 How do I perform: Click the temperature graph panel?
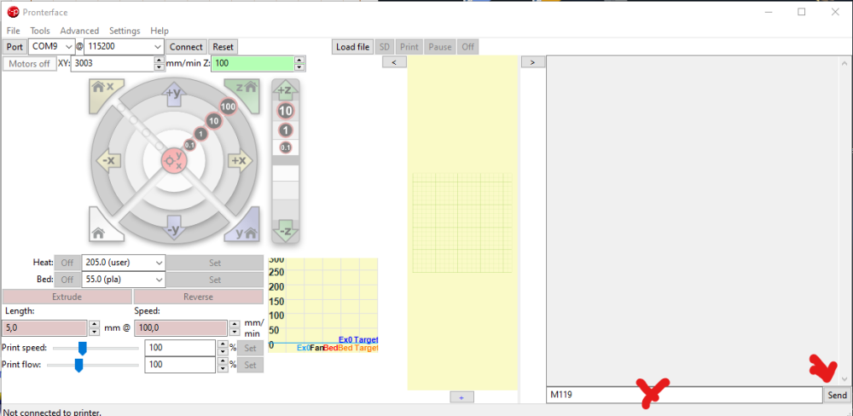click(x=323, y=304)
